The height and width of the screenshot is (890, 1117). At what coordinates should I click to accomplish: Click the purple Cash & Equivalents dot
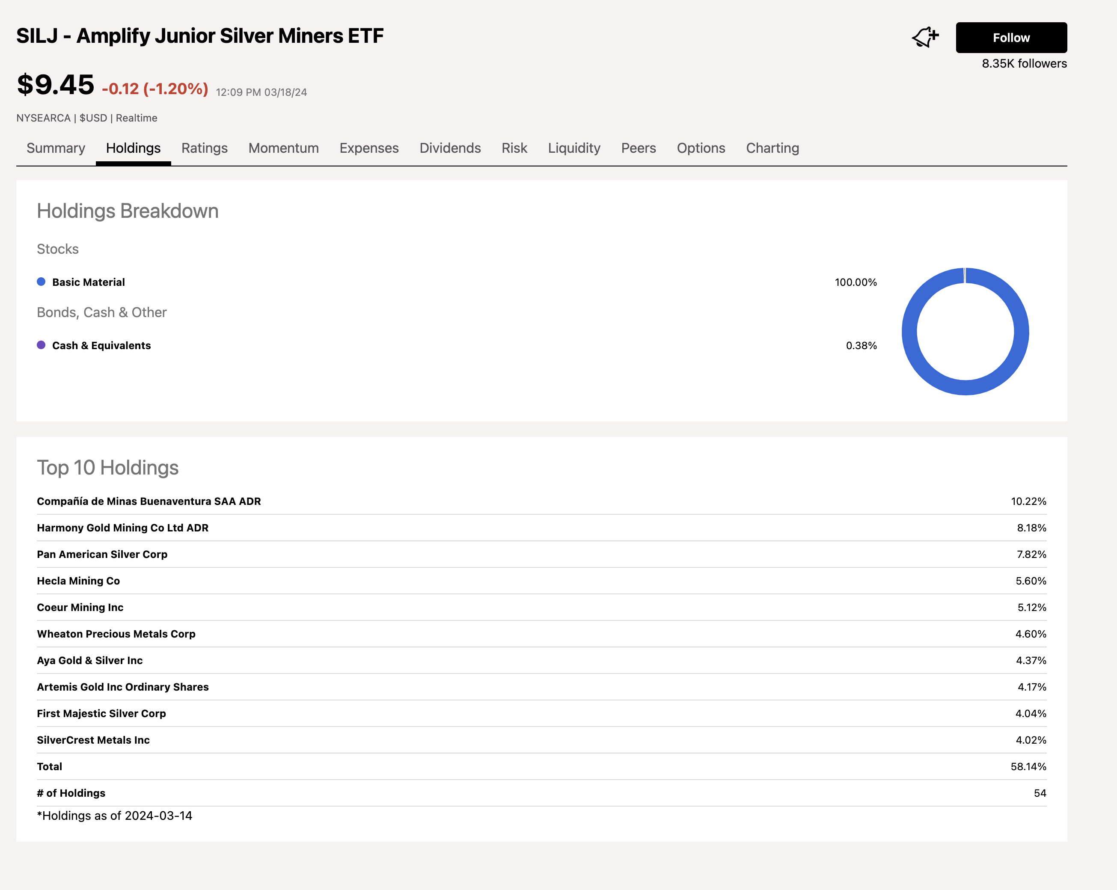pos(42,345)
